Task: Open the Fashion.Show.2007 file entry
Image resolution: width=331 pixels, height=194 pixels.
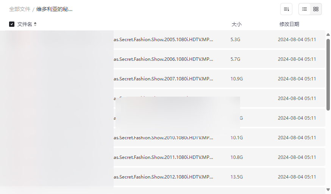Action: point(163,79)
